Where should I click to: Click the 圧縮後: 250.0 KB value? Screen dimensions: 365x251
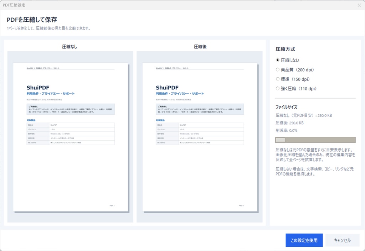[x=289, y=123]
